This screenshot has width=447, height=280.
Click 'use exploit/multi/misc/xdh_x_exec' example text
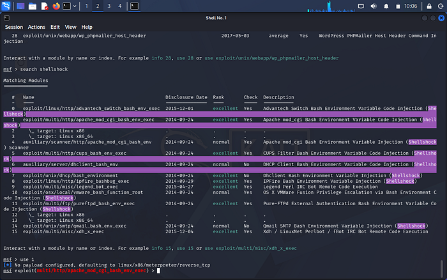point(250,248)
